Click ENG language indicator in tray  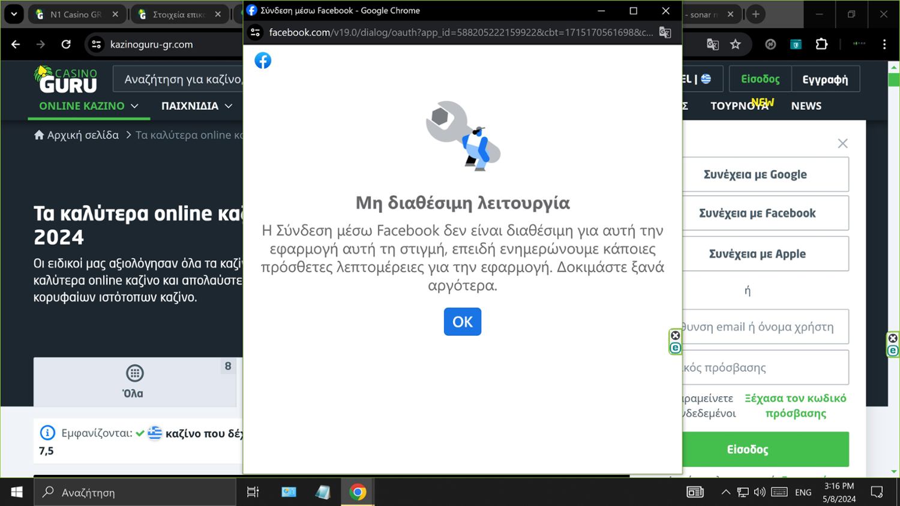click(x=803, y=492)
